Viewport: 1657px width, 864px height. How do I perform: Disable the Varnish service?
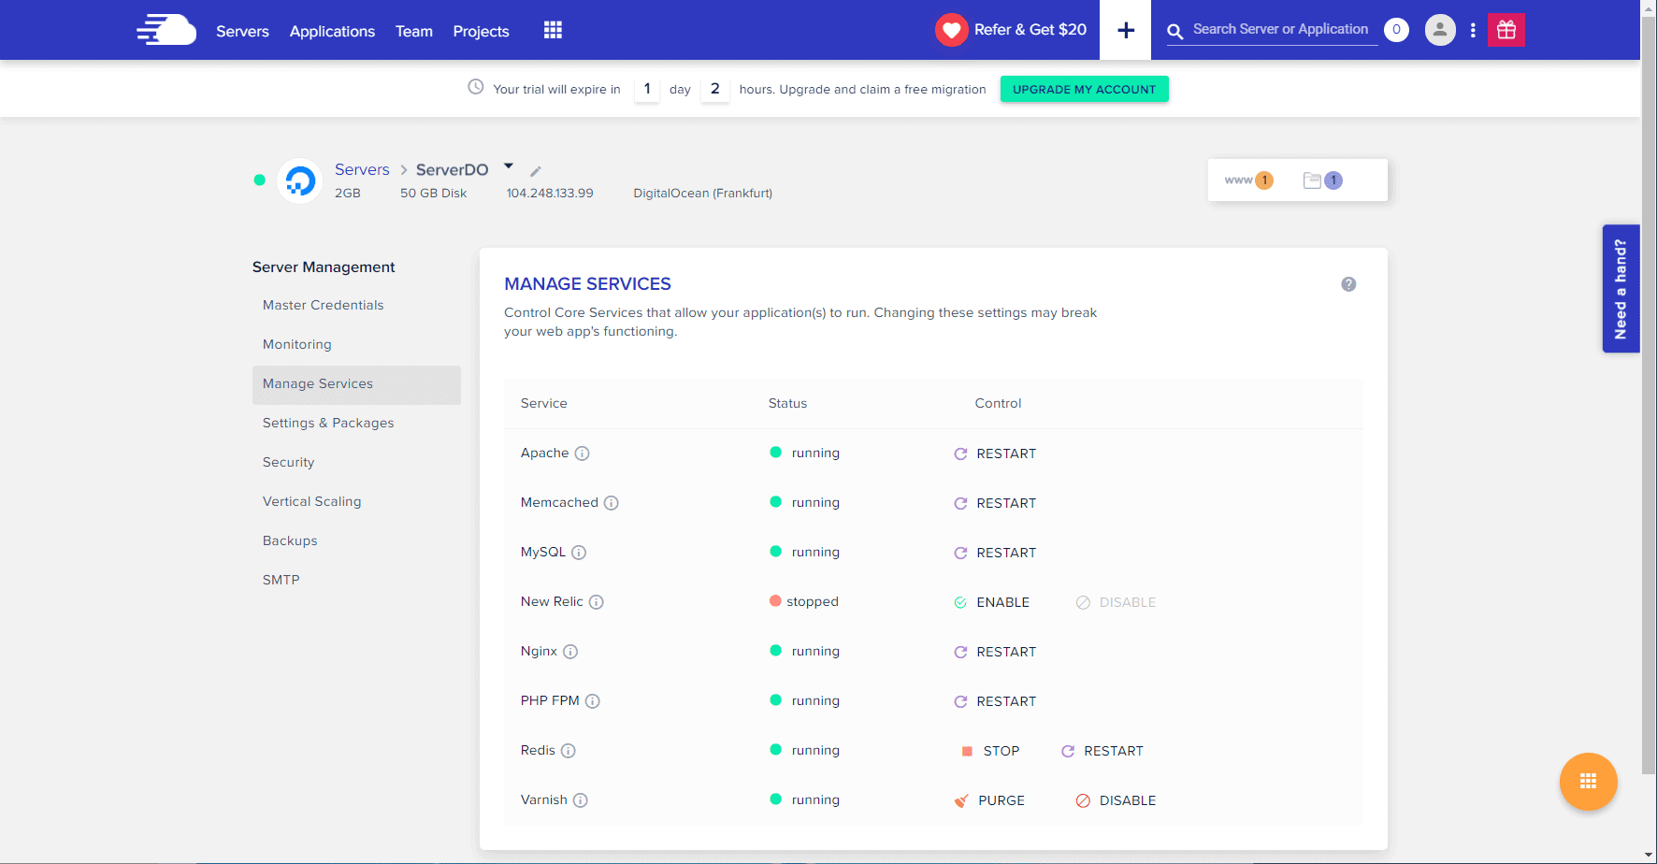[1116, 800]
